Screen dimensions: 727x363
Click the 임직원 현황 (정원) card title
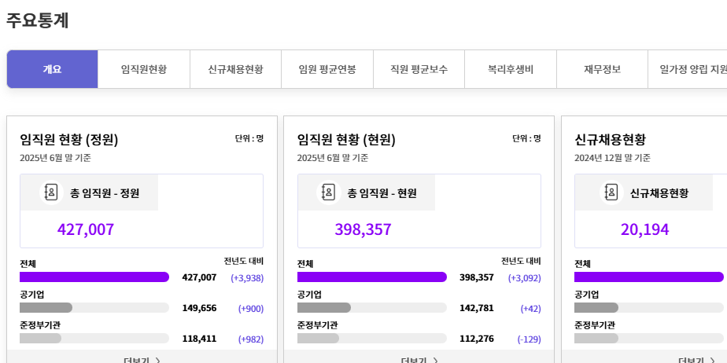(69, 139)
